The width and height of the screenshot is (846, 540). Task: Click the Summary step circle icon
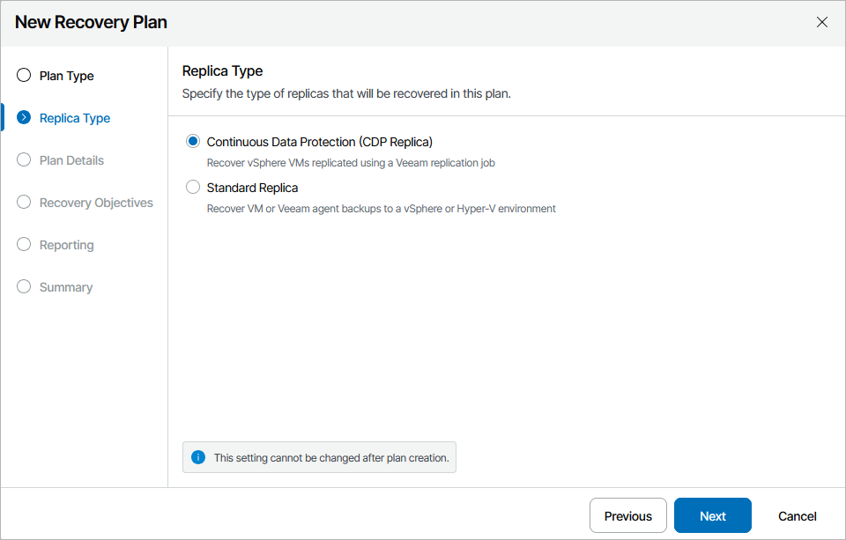[x=24, y=287]
